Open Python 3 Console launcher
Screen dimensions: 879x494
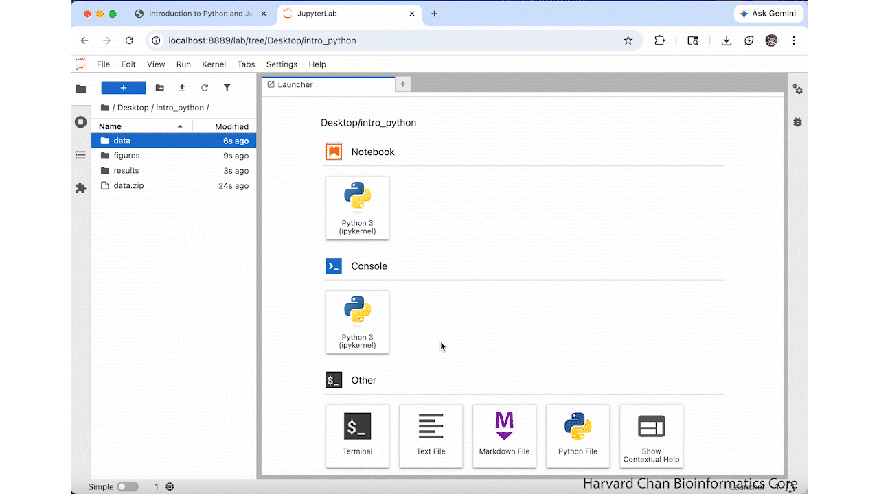357,322
